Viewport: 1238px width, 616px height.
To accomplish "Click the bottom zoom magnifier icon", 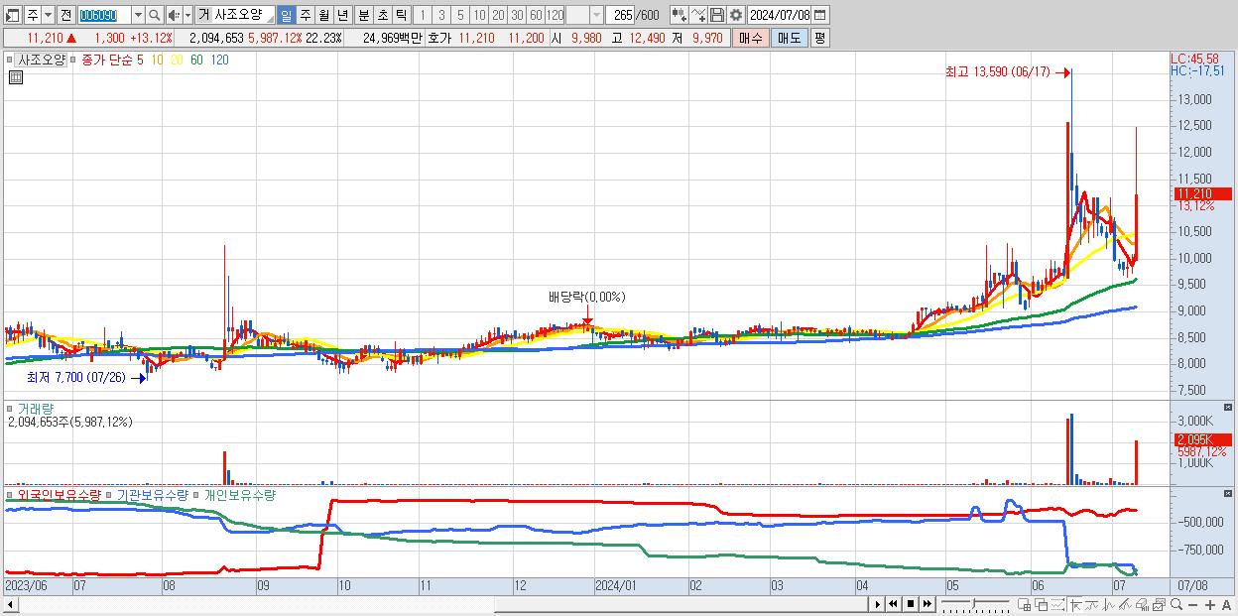I will (x=1176, y=604).
